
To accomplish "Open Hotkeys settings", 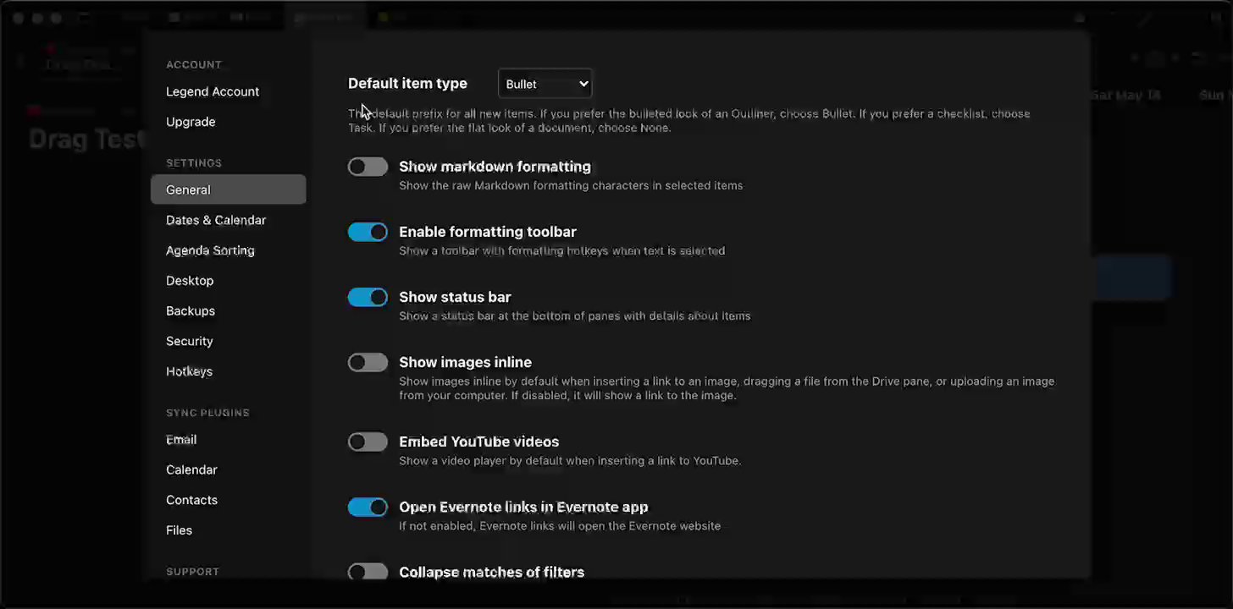I will click(189, 371).
